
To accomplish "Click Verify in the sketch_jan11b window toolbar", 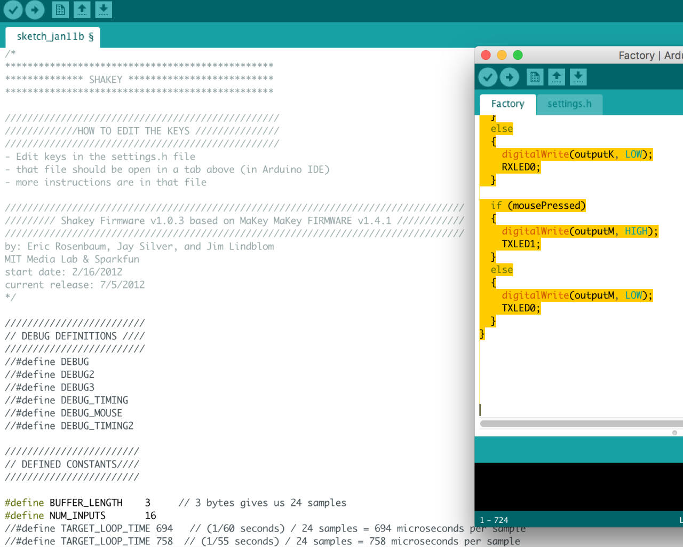I will (x=13, y=9).
